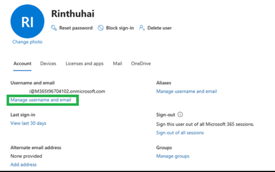Image resolution: width=275 pixels, height=172 pixels.
Task: Open the Manage groups link
Action: pyautogui.click(x=173, y=156)
